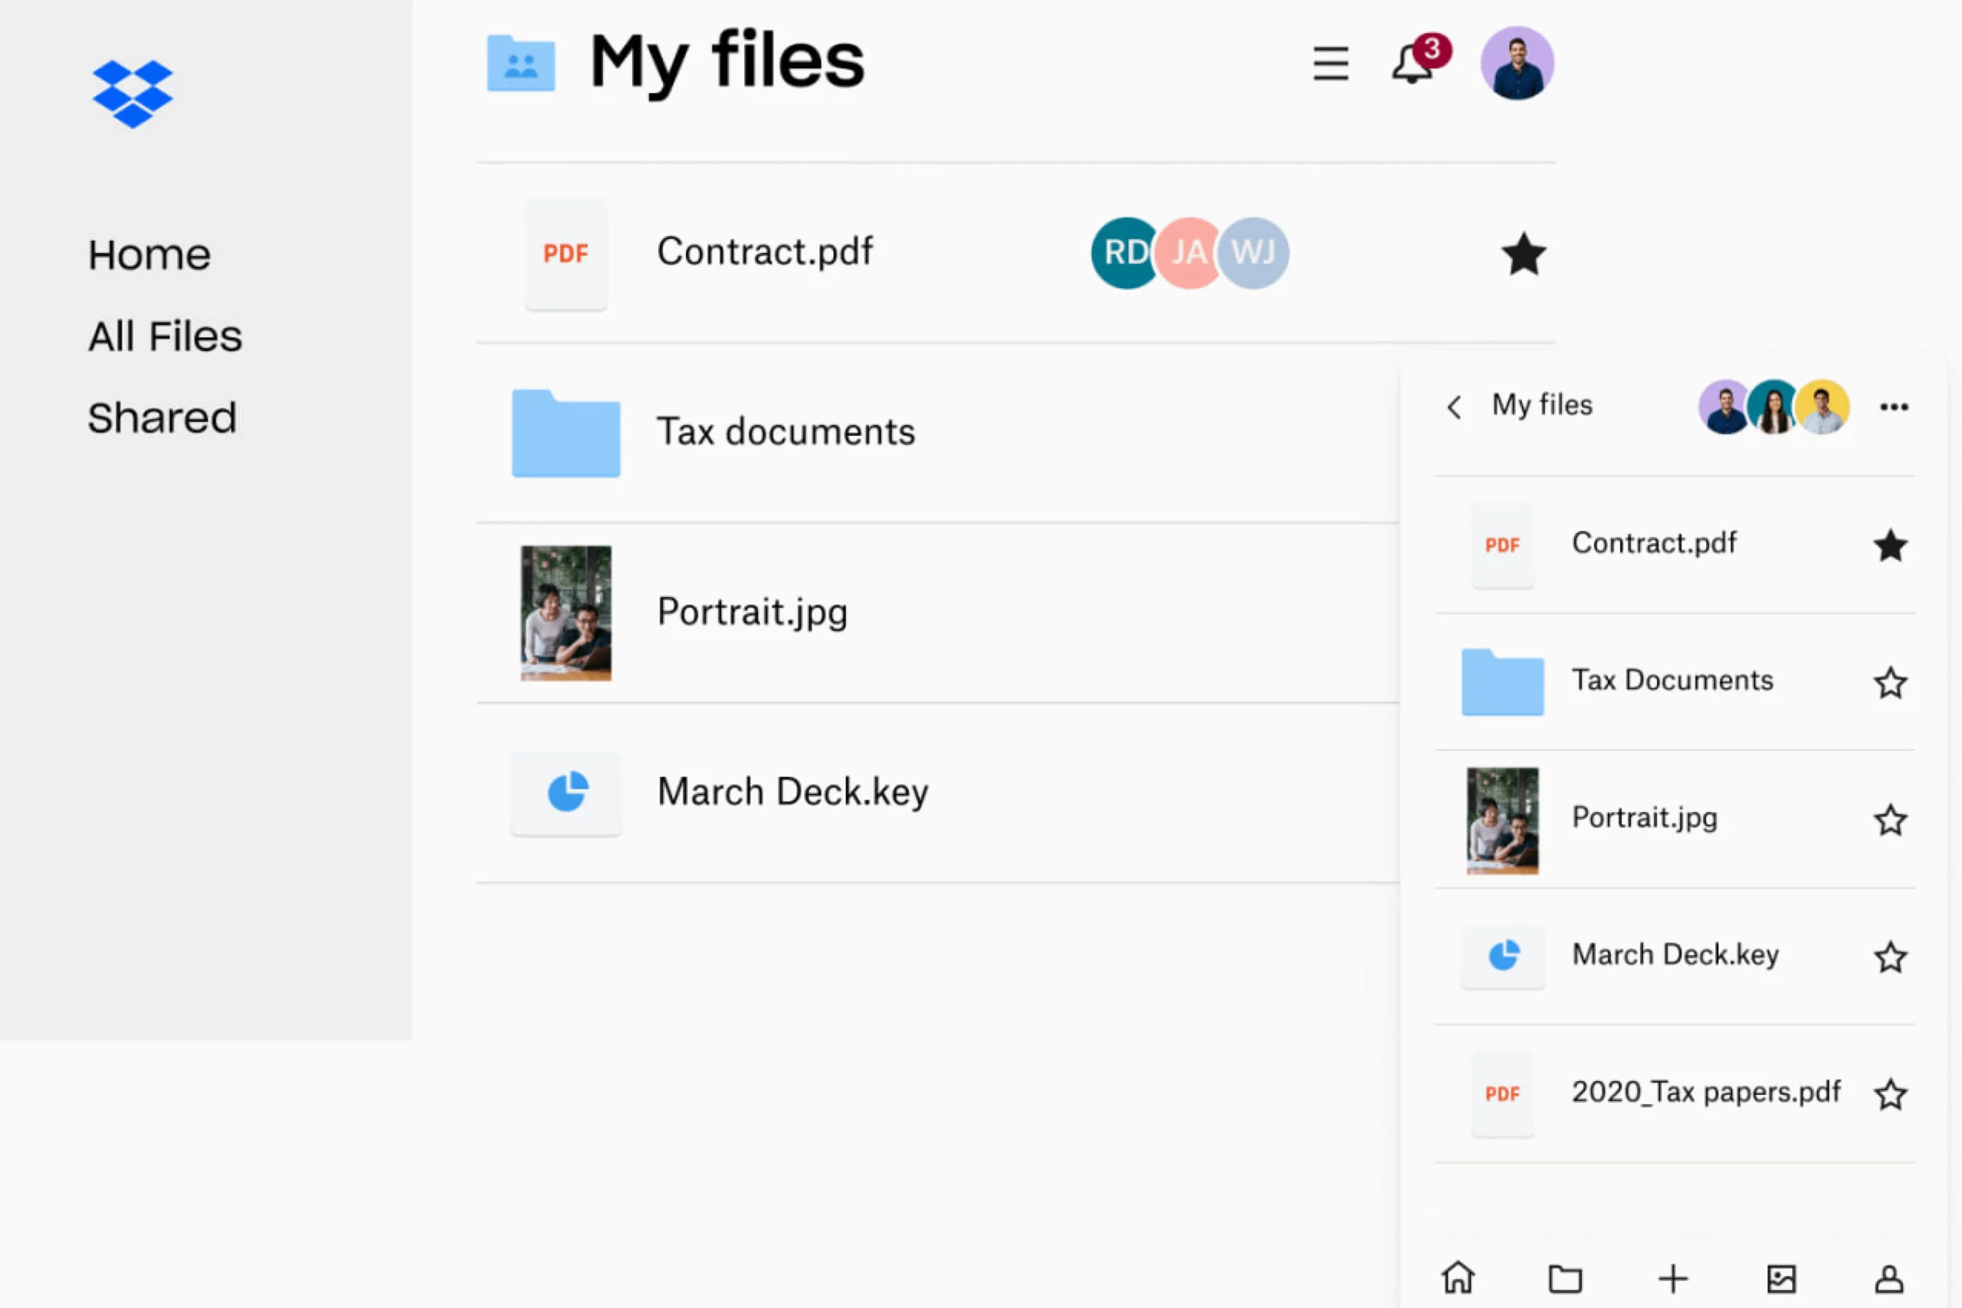This screenshot has height=1308, width=1962.
Task: Open All Files in sidebar
Action: tap(166, 336)
